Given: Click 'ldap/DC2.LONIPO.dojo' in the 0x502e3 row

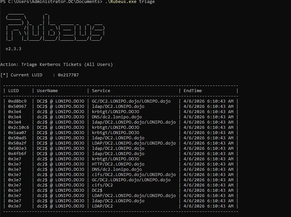Looking at the screenshot, I should pyautogui.click(x=118, y=148).
